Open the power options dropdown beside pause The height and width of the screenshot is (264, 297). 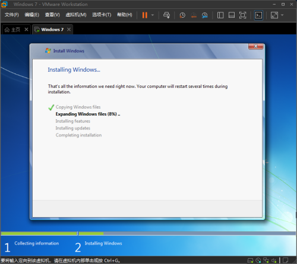coord(153,15)
